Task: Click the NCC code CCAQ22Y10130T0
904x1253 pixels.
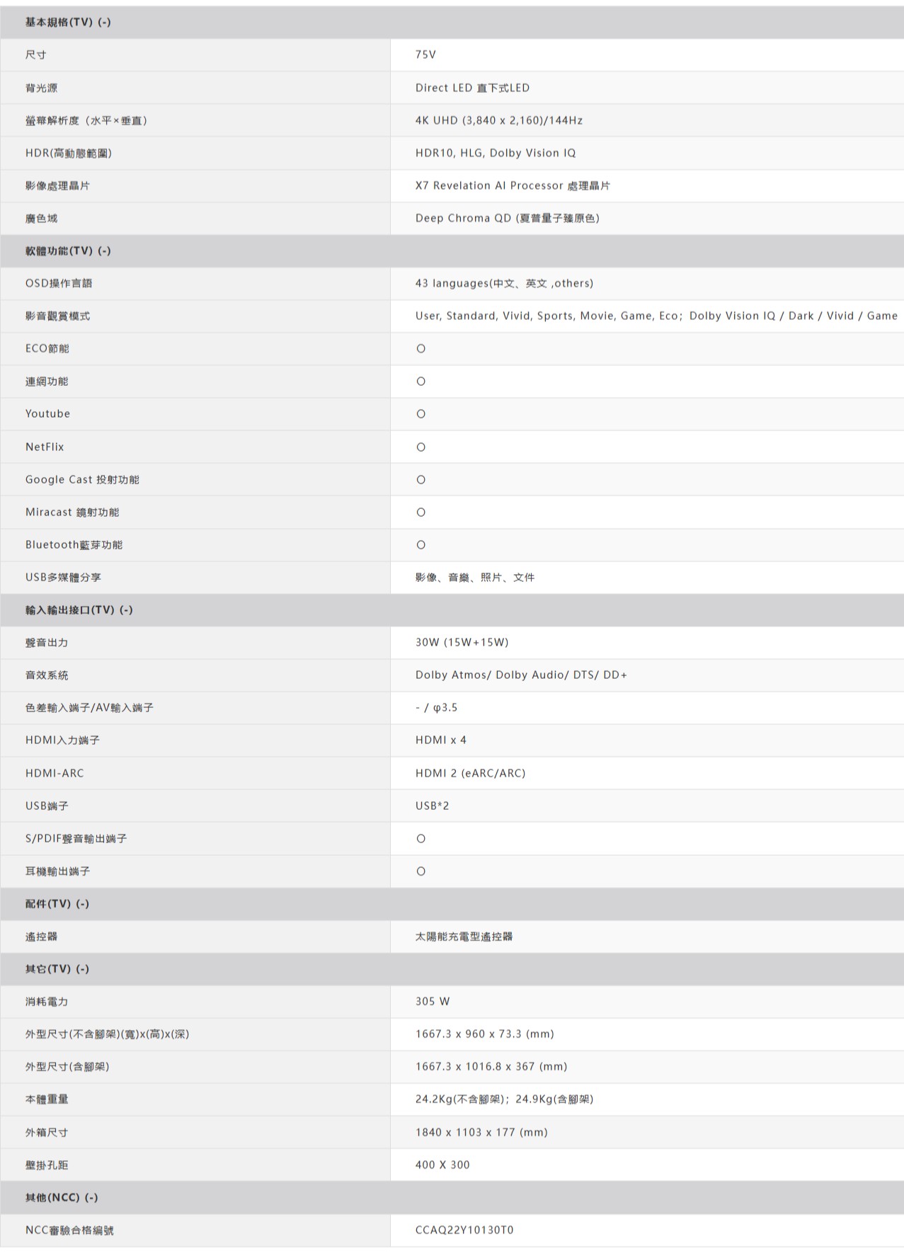Action: [x=464, y=1230]
